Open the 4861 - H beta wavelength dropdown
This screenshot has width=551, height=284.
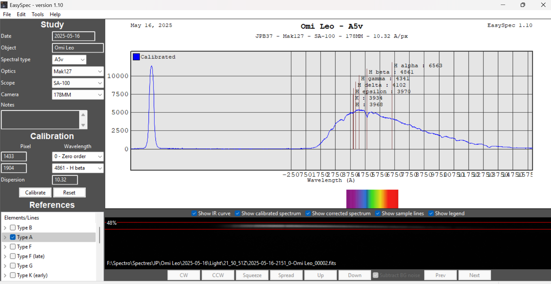pos(100,168)
